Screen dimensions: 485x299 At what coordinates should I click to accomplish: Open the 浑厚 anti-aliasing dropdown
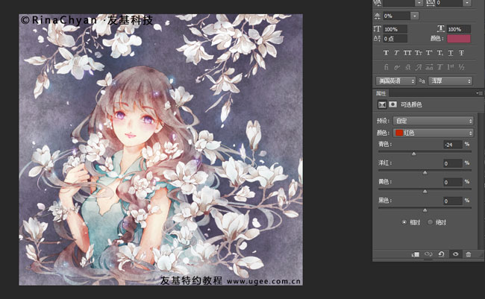(450, 81)
